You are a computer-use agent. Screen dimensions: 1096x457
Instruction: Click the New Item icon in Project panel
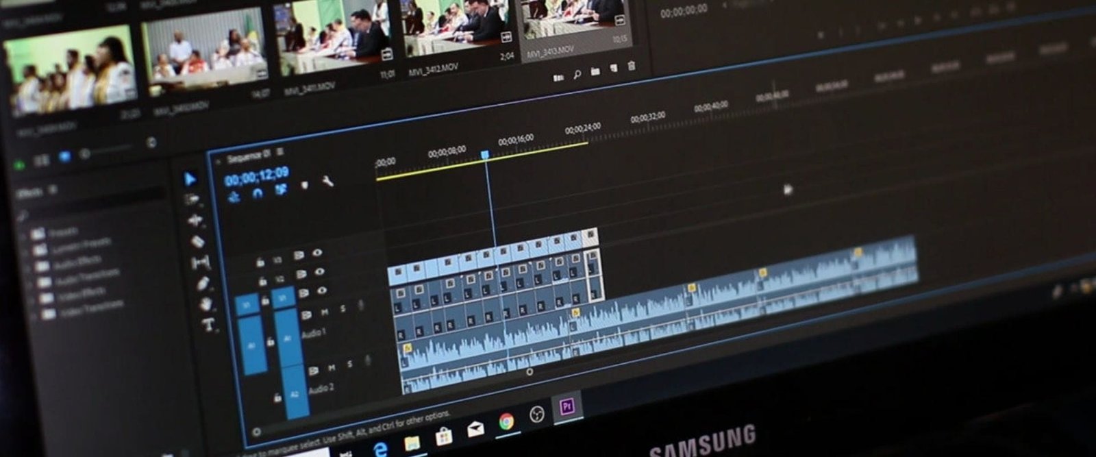coord(613,69)
